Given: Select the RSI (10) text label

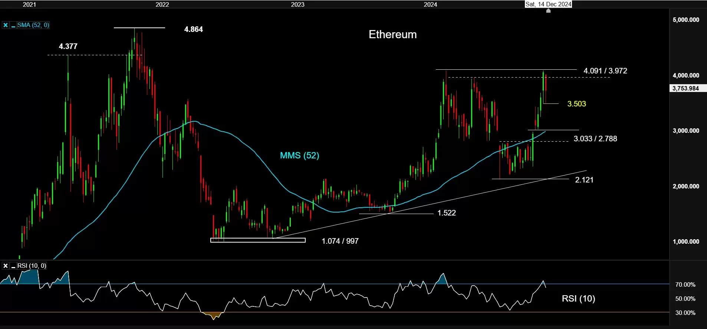Looking at the screenshot, I should [578, 299].
